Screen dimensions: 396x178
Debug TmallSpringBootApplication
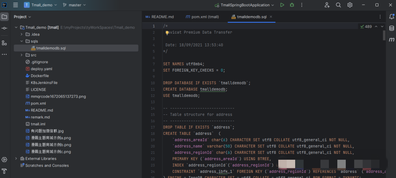(292, 5)
